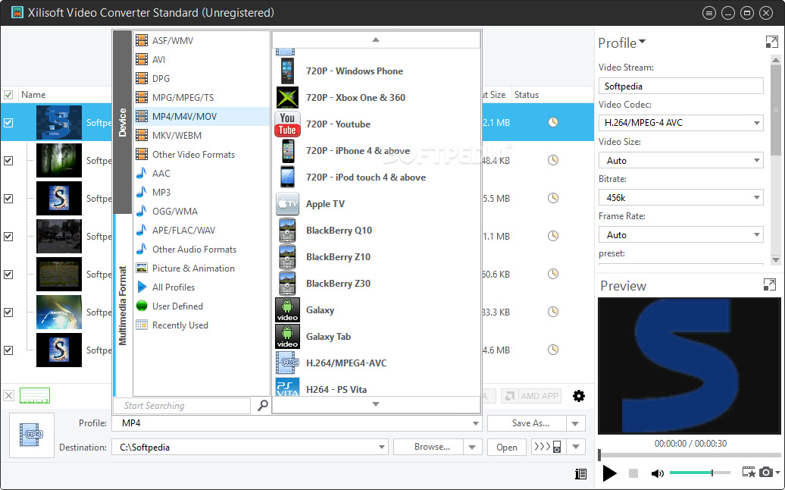Image resolution: width=785 pixels, height=490 pixels.
Task: Click the preview seek bar
Action: [690, 455]
